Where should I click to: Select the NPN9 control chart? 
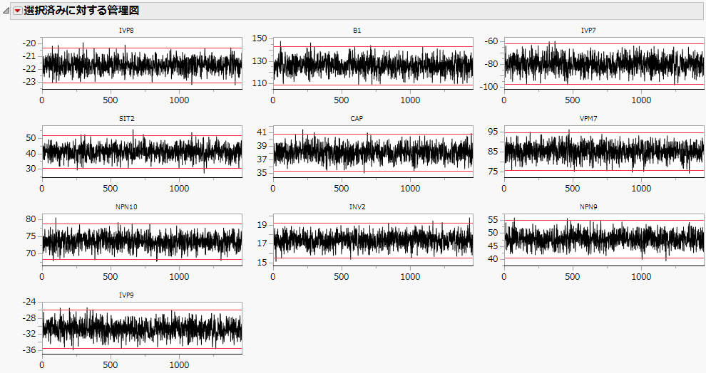coord(604,239)
